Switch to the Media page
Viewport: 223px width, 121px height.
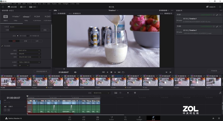(x=70, y=118)
